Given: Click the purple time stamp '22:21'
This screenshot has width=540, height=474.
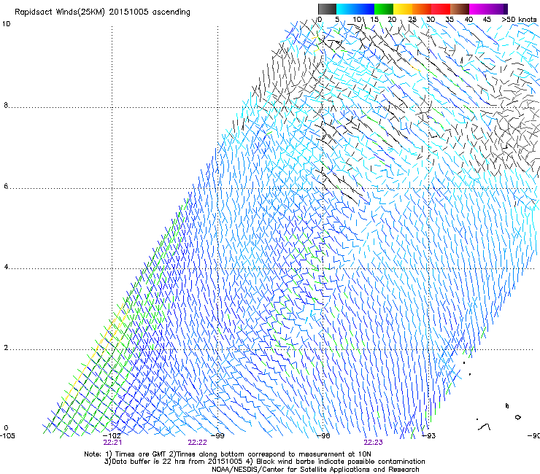Looking at the screenshot, I should [x=112, y=443].
